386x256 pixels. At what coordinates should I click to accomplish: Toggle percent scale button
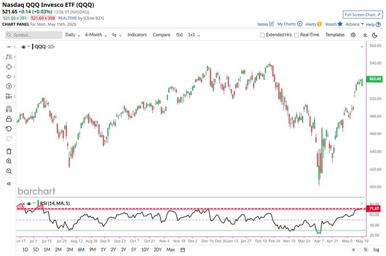(x=366, y=250)
